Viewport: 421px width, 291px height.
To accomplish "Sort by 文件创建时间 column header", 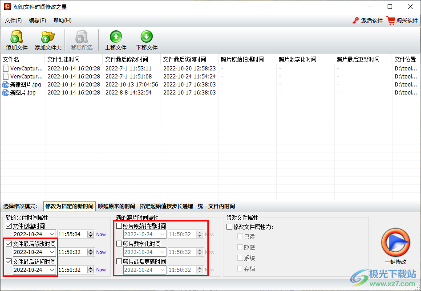I will (x=73, y=59).
